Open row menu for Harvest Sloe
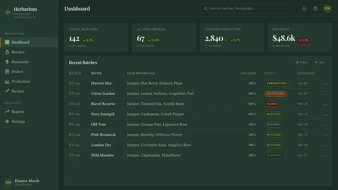The image size is (338, 190). click(325, 84)
